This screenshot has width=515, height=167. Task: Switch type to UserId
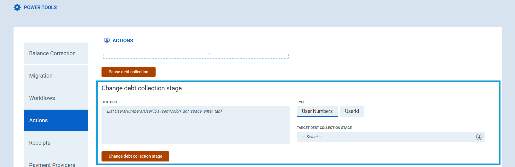352,111
